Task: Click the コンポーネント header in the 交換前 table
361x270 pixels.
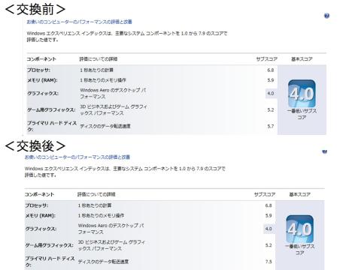Action: point(41,59)
